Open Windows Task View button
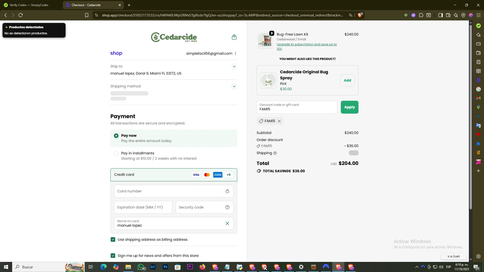 point(91,267)
